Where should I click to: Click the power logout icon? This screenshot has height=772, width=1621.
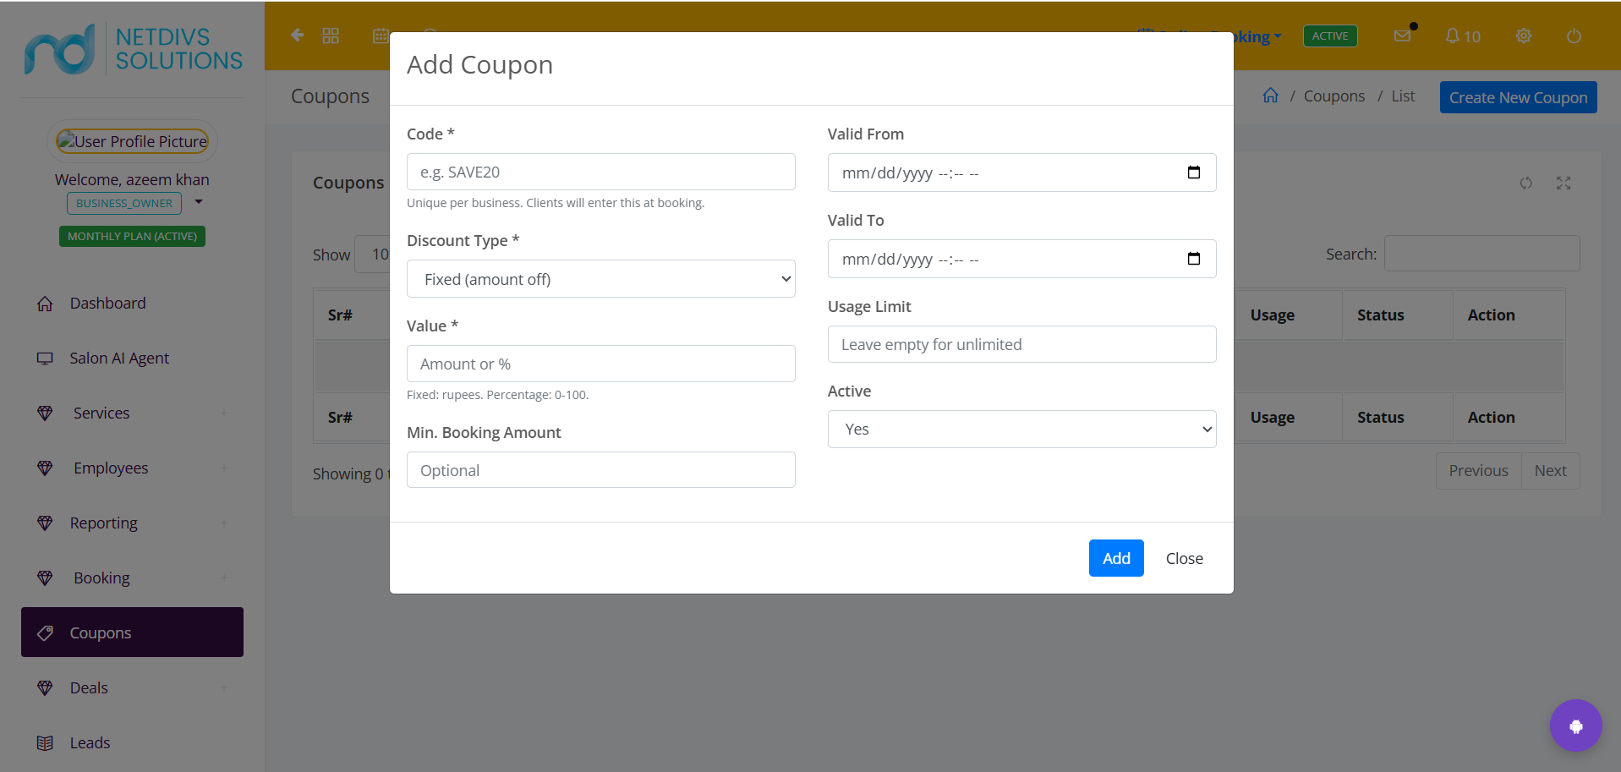1574,36
